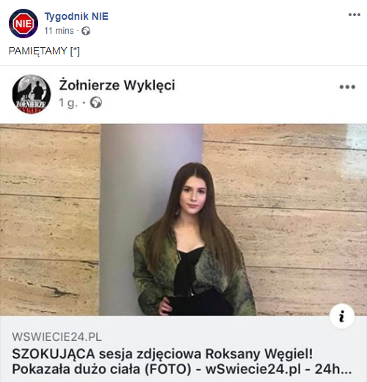This screenshot has width=367, height=382.
Task: Open the article preview photo
Action: coord(183,220)
